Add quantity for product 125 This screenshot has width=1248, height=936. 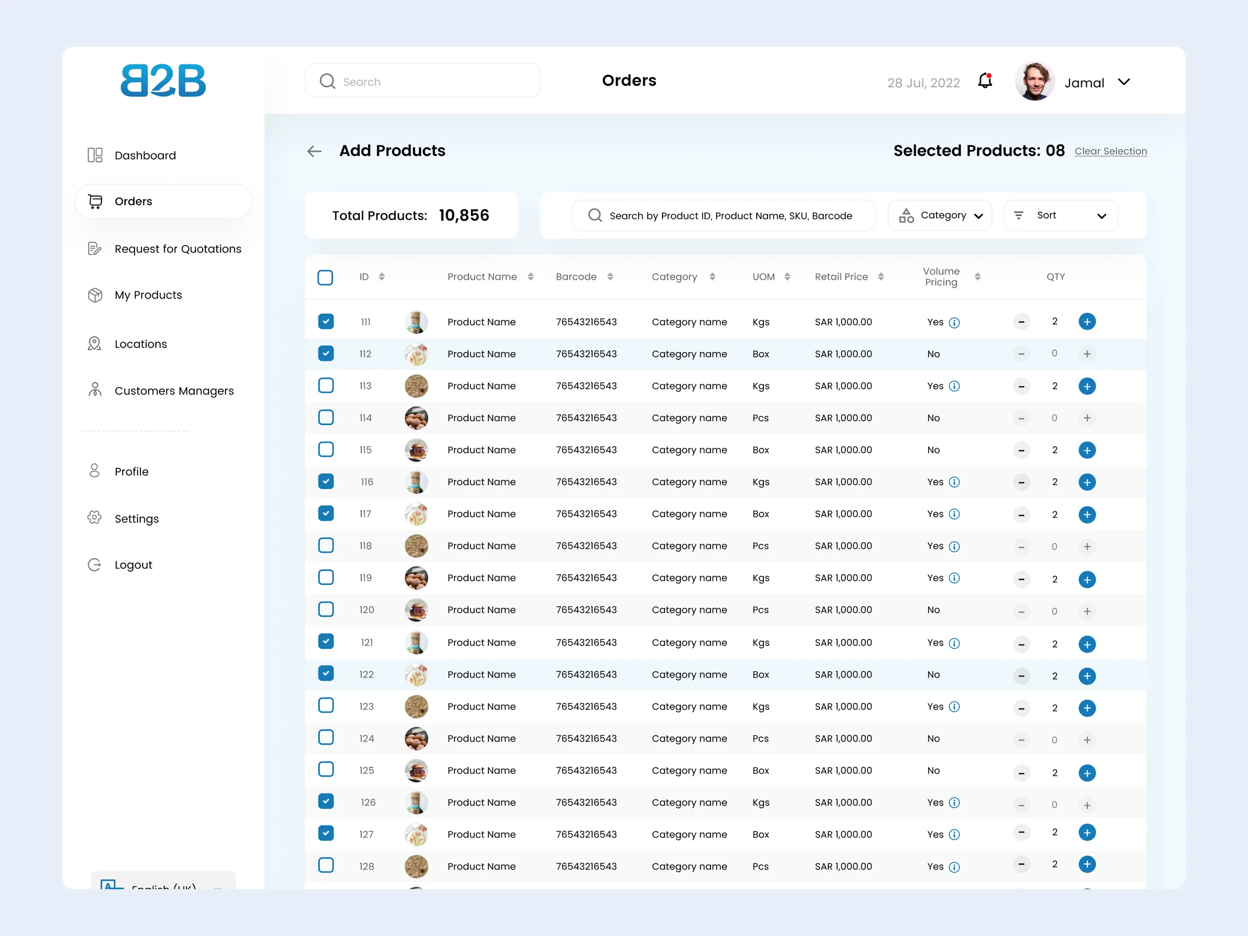[1087, 773]
